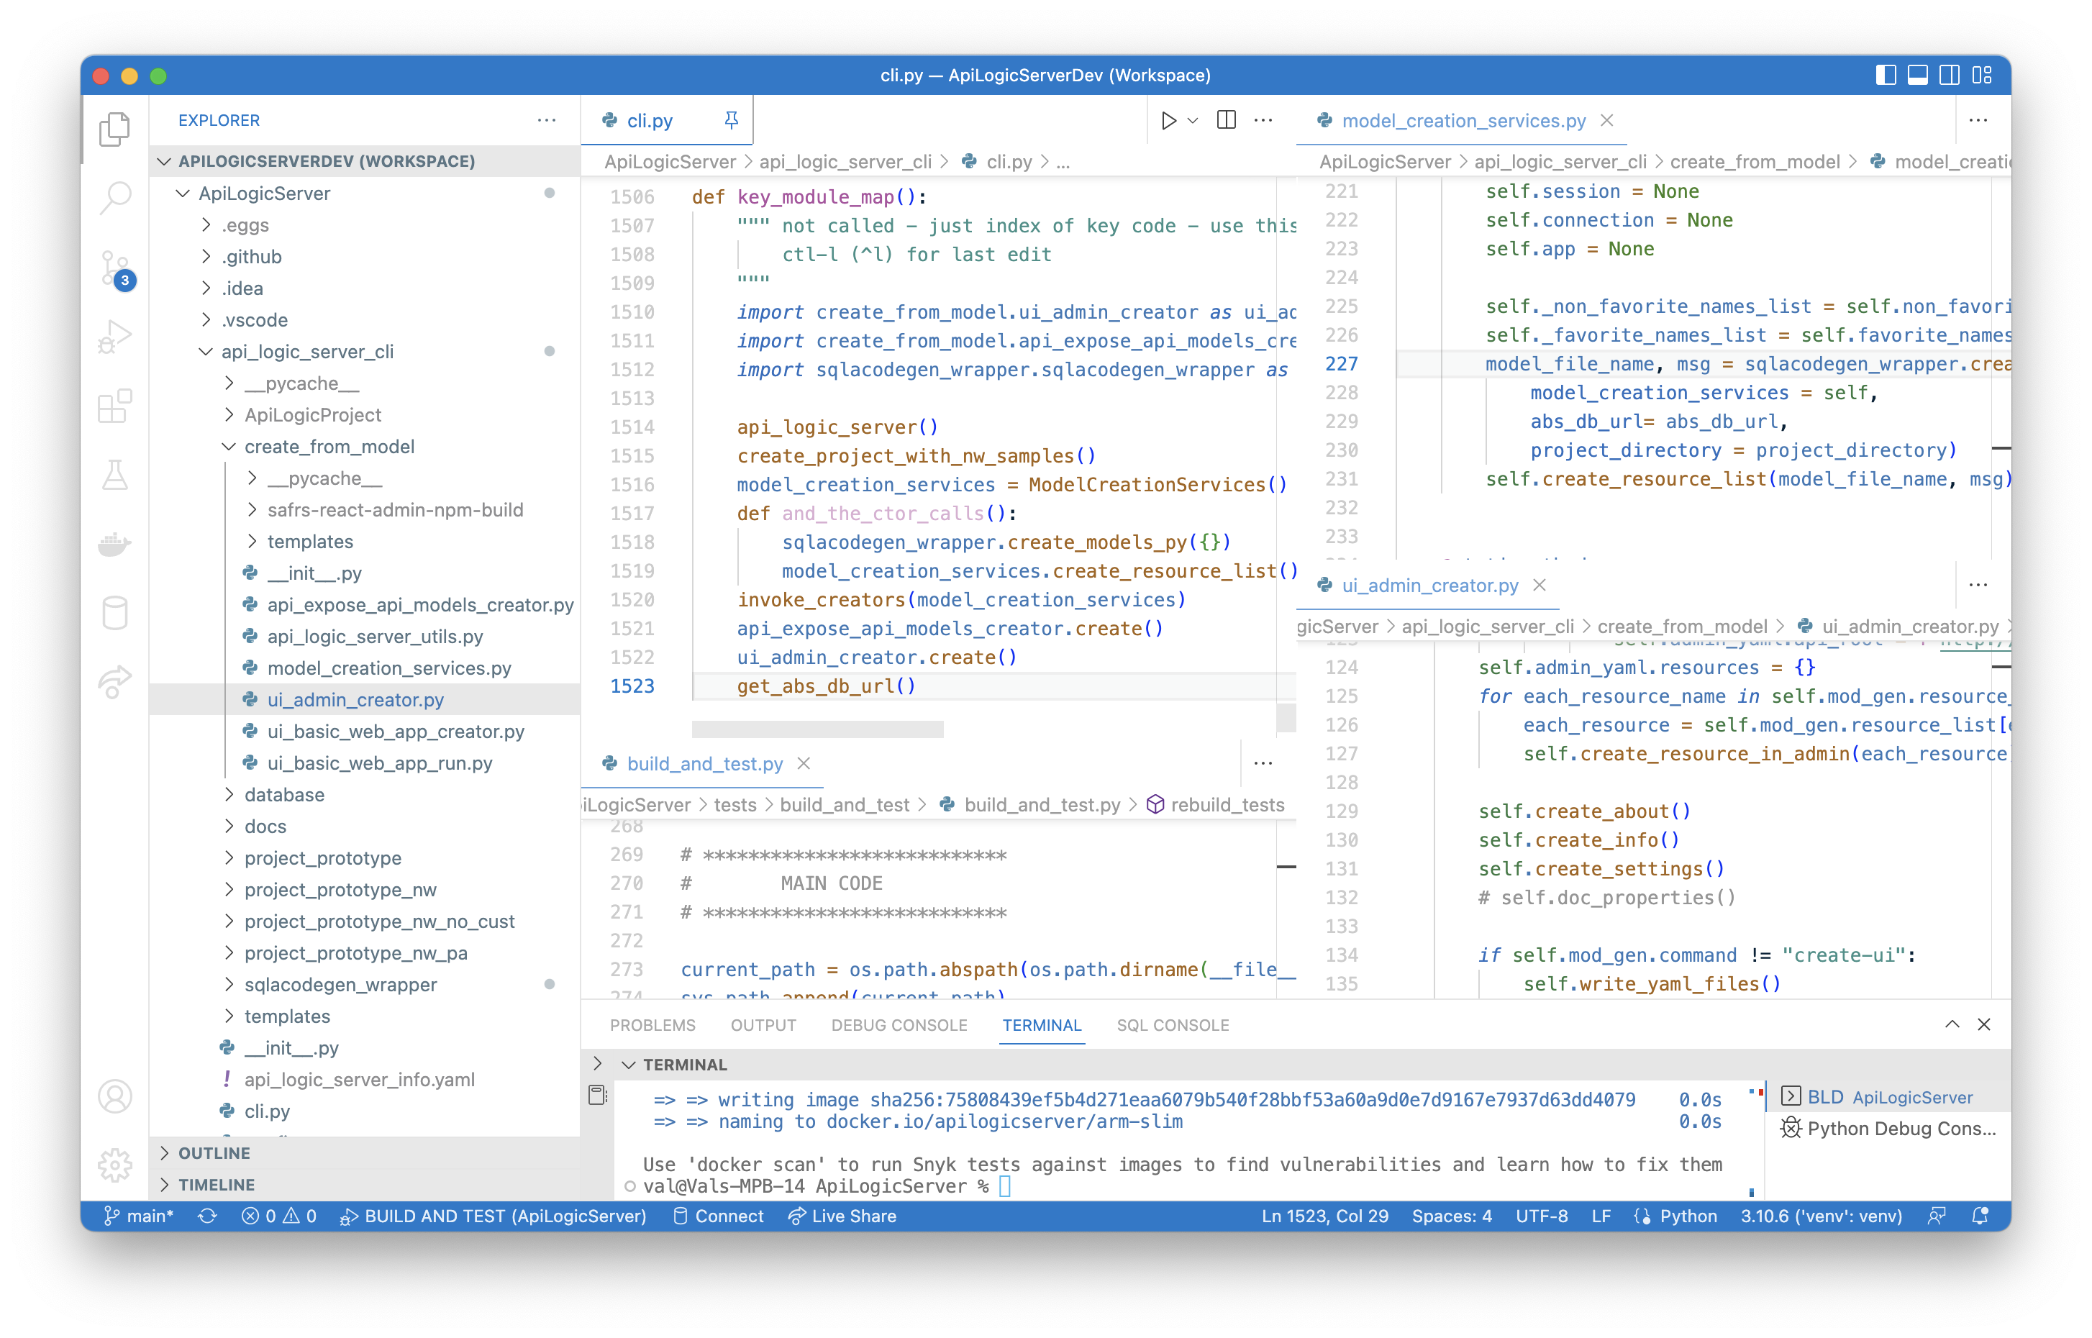Open the Manage gear icon
2092x1338 pixels.
[x=114, y=1165]
